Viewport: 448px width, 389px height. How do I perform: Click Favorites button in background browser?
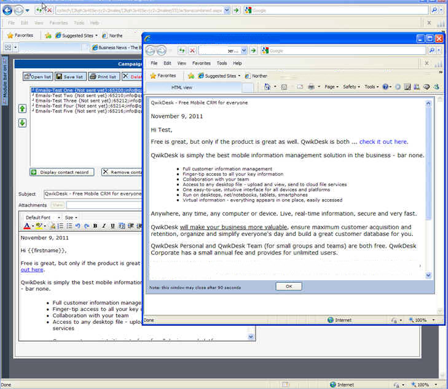(x=20, y=36)
